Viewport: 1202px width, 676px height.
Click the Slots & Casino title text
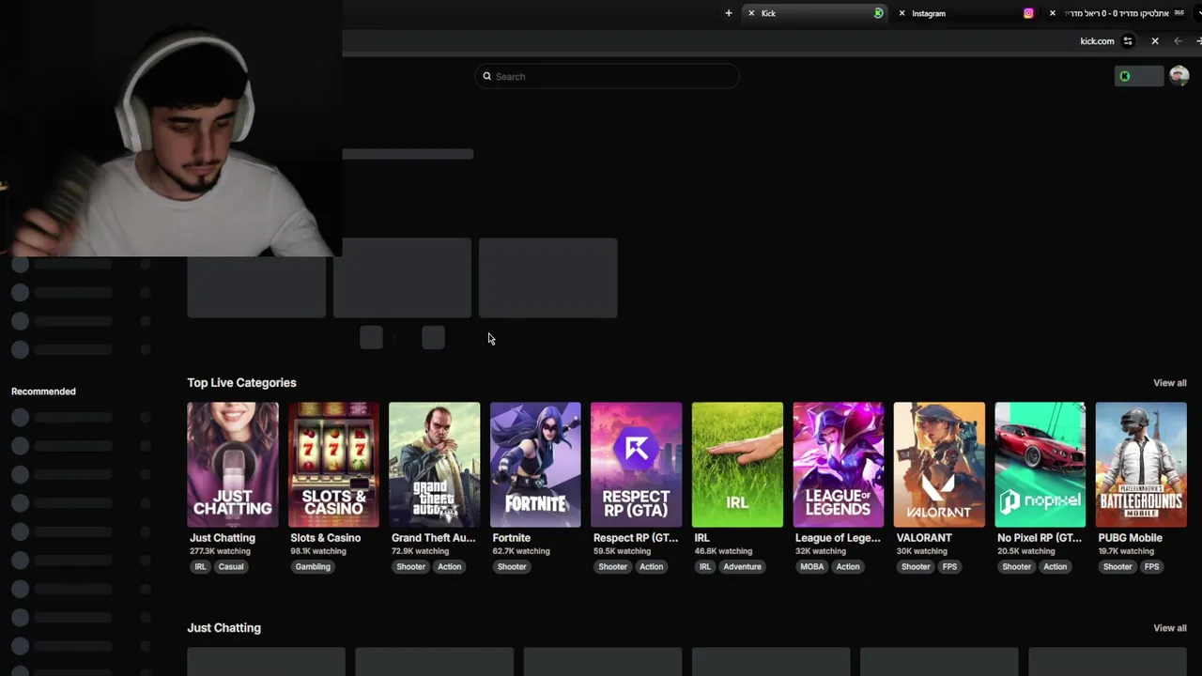pyautogui.click(x=326, y=538)
